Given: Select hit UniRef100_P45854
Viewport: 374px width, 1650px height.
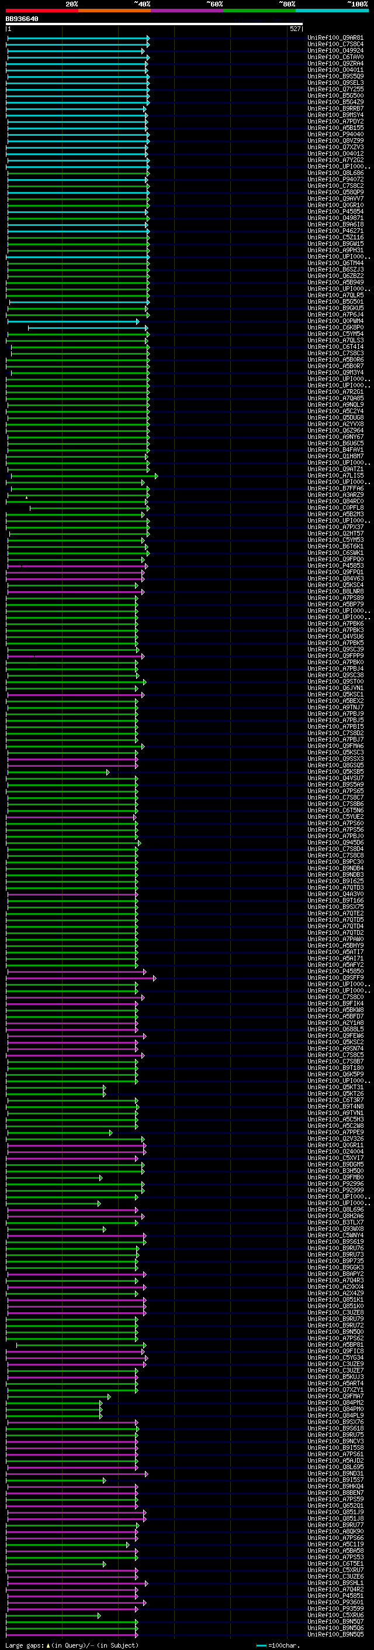Looking at the screenshot, I should (x=335, y=211).
